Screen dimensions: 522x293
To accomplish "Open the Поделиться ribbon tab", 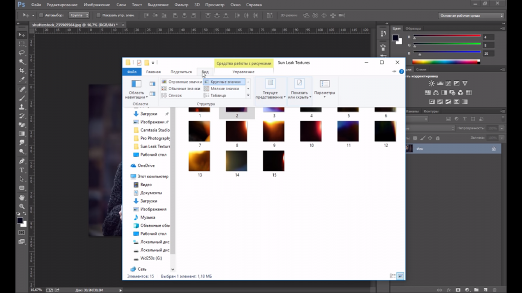I will pyautogui.click(x=181, y=72).
